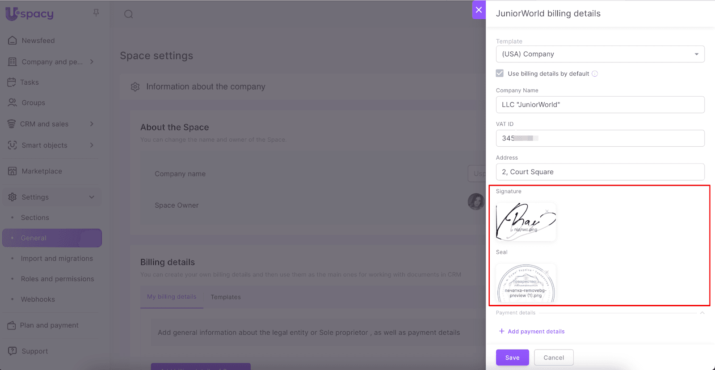
Task: Click the Company Name input field
Action: click(x=600, y=105)
